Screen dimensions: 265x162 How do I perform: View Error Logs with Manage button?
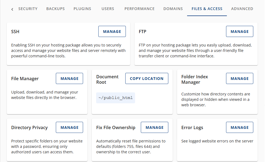[239, 127]
